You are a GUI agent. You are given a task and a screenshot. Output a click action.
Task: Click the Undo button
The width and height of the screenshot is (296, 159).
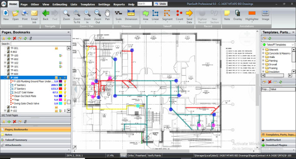tap(161, 4)
